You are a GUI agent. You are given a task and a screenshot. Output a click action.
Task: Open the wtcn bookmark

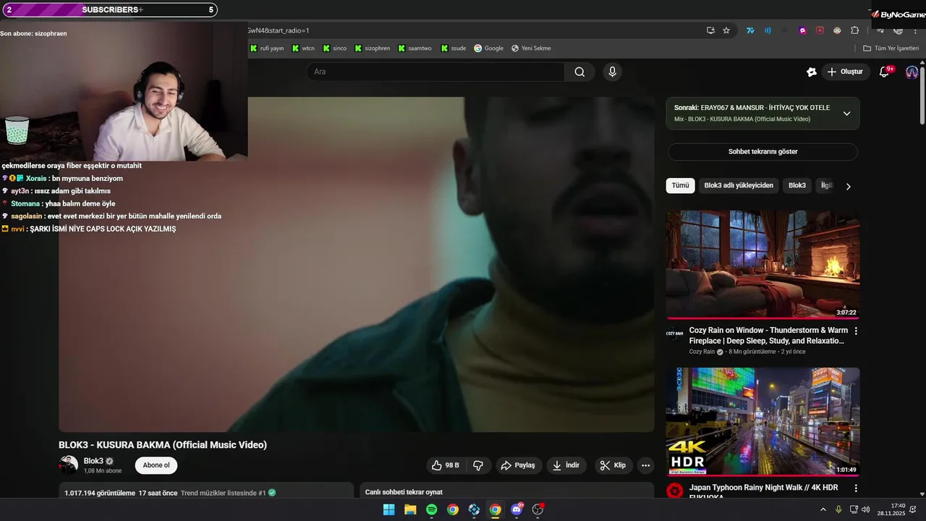click(304, 48)
